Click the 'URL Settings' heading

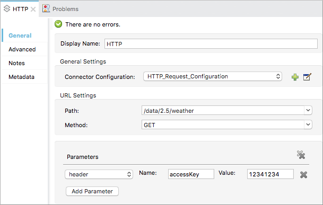(78, 95)
